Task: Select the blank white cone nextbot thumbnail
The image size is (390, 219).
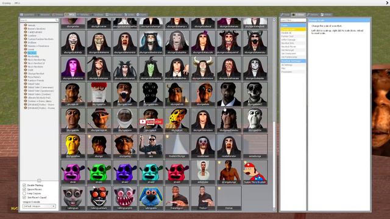Action: click(x=177, y=146)
